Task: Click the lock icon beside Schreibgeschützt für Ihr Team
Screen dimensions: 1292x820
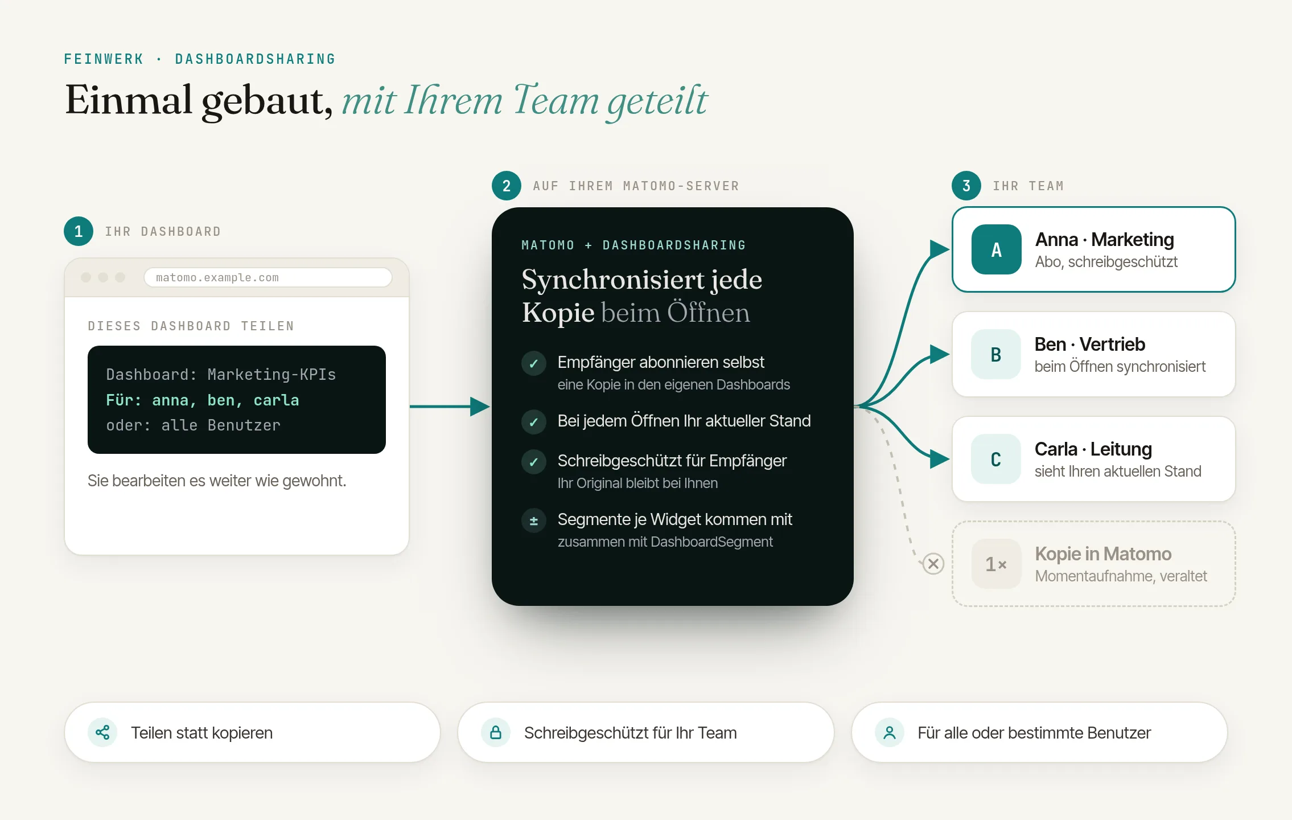Action: click(x=496, y=732)
